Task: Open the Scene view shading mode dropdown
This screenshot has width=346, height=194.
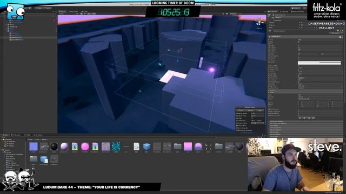Action: pos(68,13)
